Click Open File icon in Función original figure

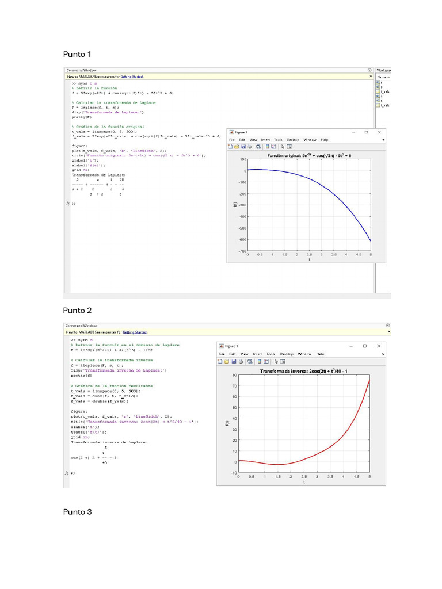tap(237, 147)
